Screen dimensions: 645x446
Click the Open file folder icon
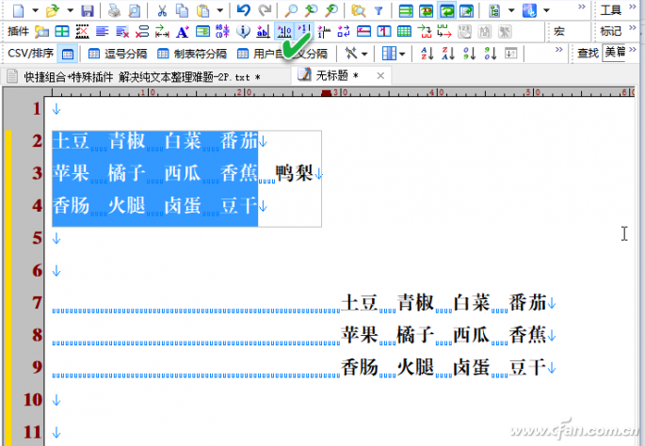click(x=52, y=10)
